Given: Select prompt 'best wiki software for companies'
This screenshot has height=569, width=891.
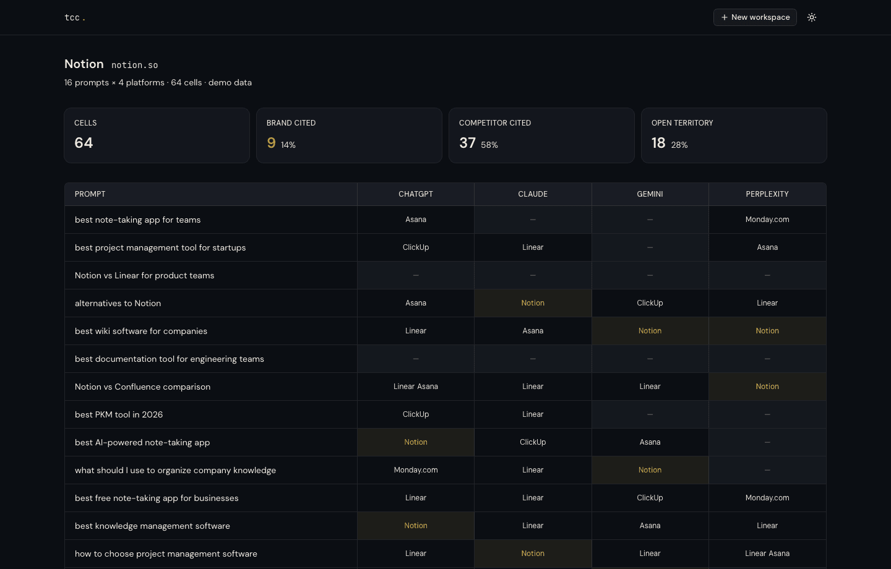Looking at the screenshot, I should [211, 331].
